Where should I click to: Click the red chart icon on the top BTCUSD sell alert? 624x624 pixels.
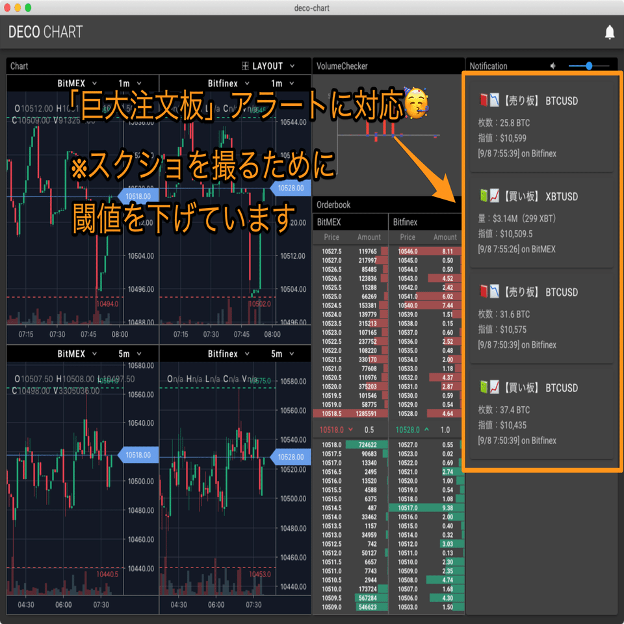tap(495, 100)
